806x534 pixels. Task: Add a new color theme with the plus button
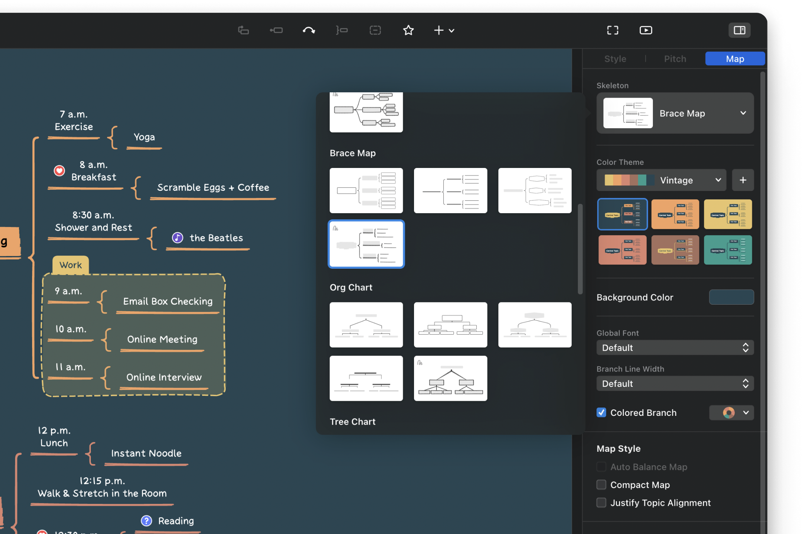(x=743, y=180)
